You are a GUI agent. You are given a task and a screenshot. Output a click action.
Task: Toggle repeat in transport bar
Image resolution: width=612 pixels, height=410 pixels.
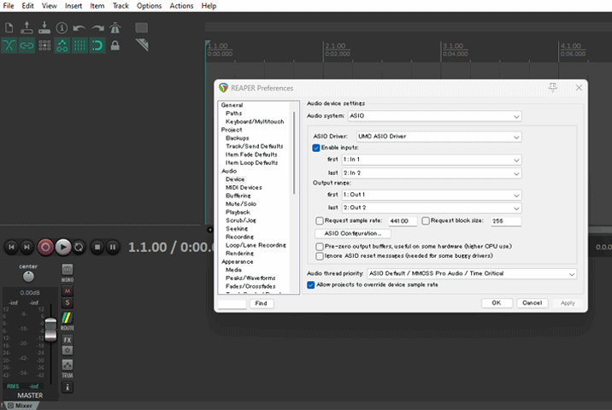[x=79, y=247]
